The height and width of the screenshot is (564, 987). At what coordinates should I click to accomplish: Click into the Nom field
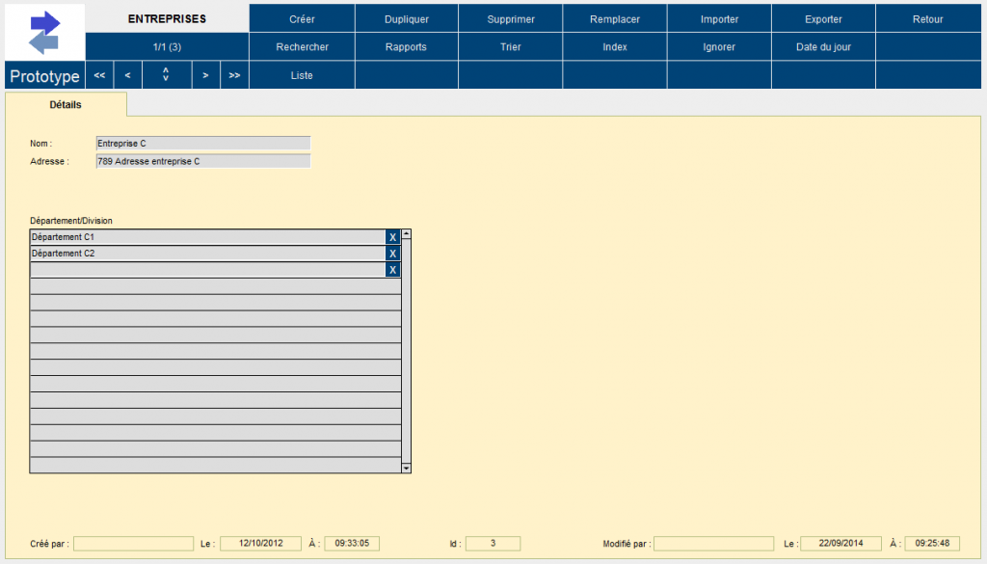coord(203,144)
